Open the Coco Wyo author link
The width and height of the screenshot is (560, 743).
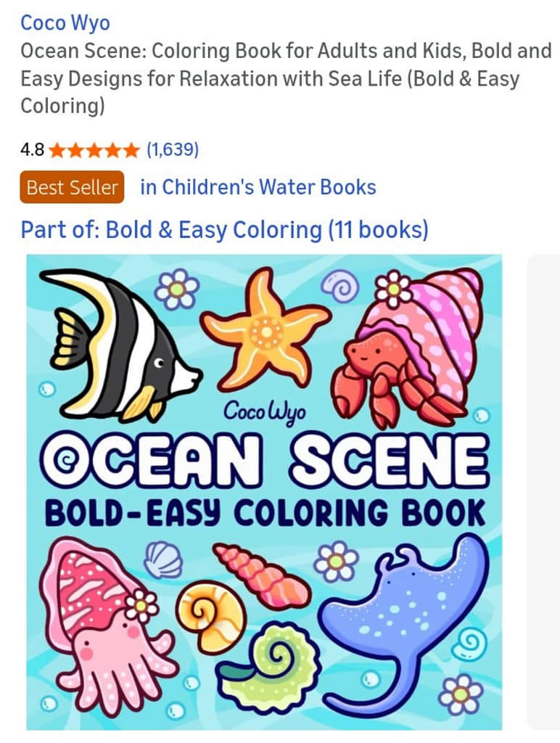point(65,22)
